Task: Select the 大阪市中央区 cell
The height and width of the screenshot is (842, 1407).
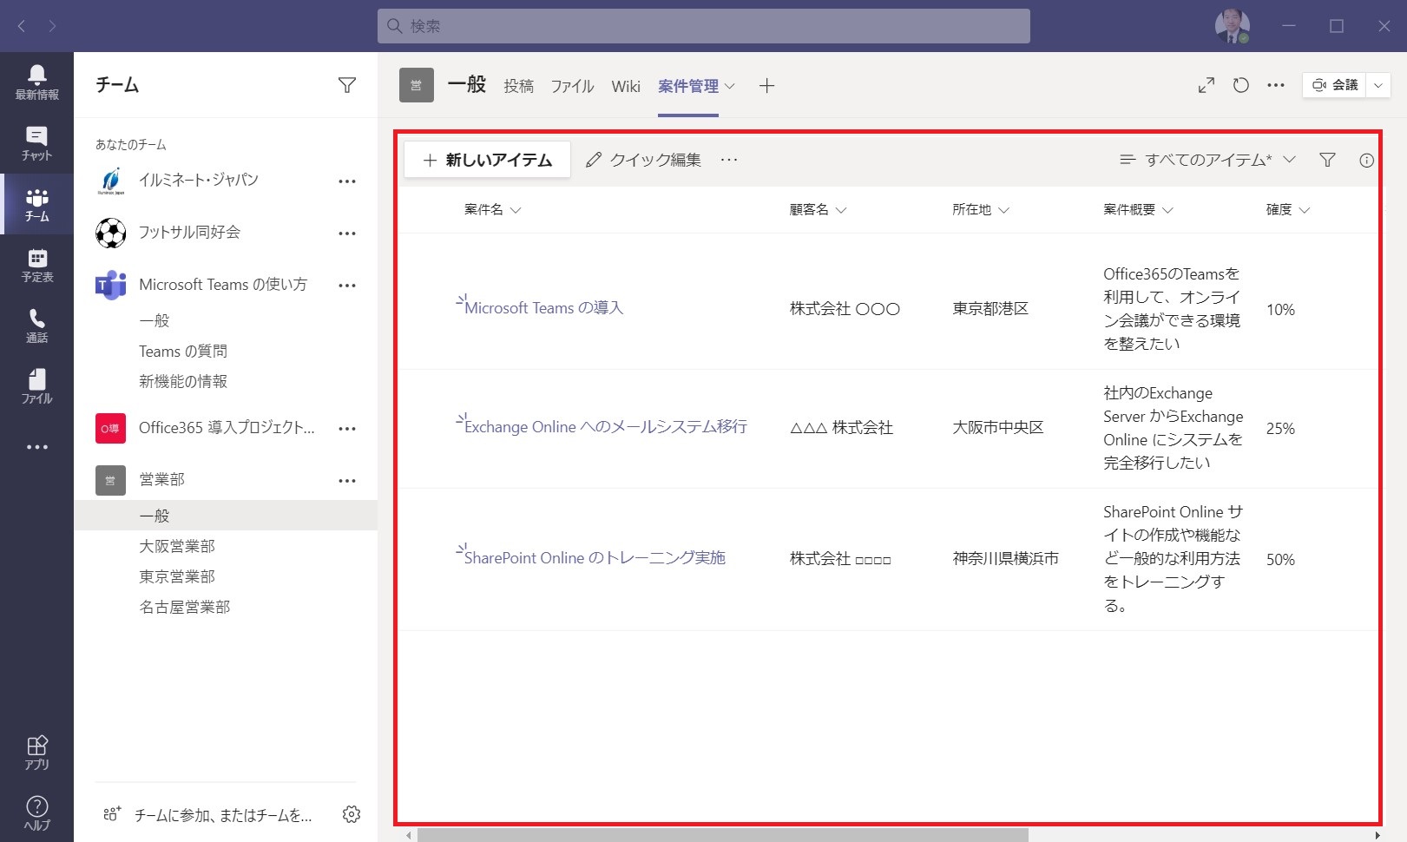Action: coord(998,428)
